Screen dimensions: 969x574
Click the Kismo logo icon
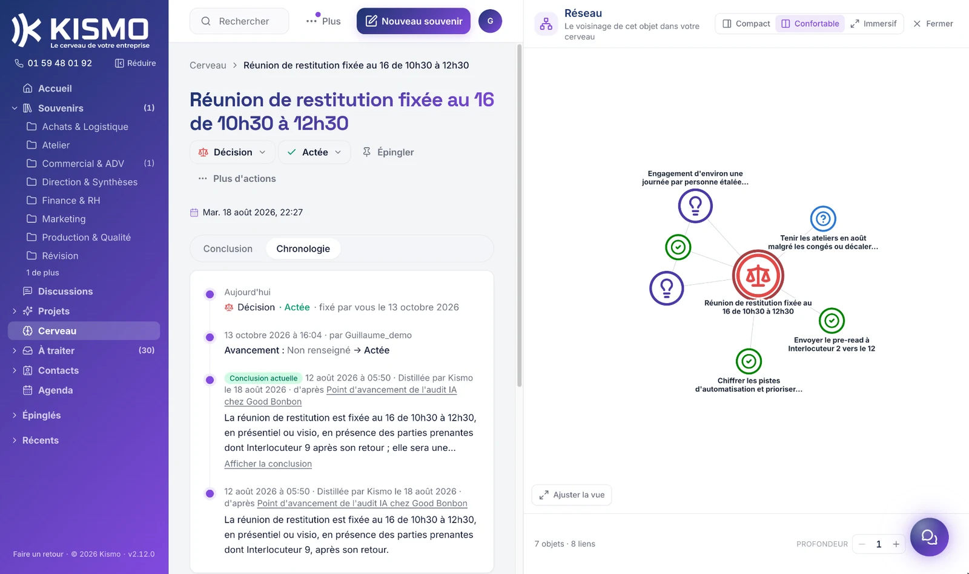pyautogui.click(x=27, y=30)
